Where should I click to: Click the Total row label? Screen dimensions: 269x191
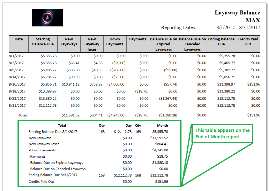[23, 115]
